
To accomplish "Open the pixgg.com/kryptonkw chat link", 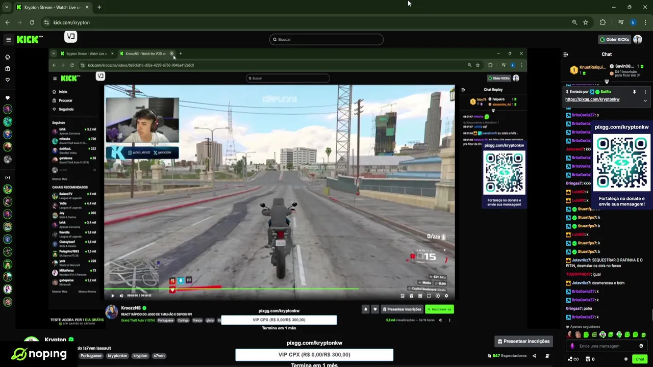I will point(592,99).
